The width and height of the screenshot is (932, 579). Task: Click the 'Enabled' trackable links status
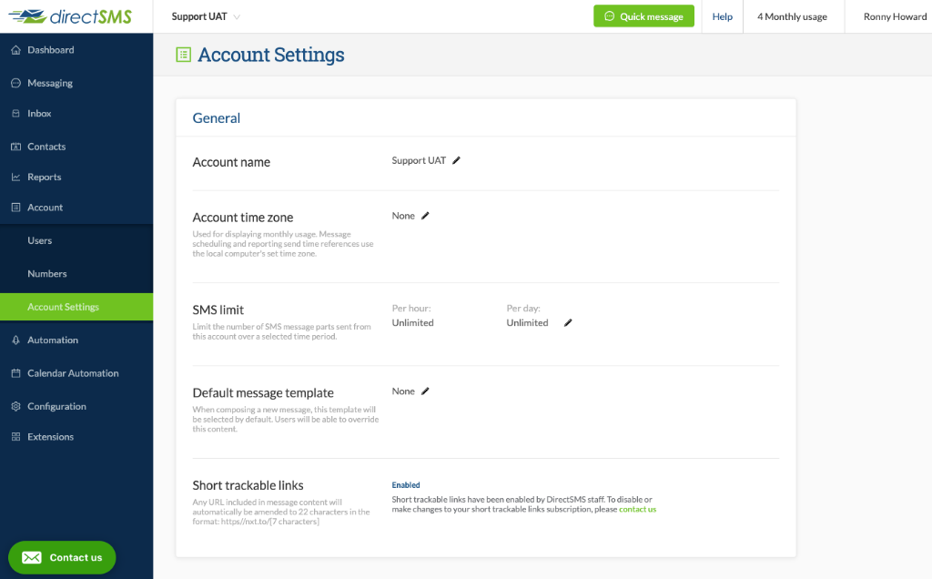click(x=406, y=485)
